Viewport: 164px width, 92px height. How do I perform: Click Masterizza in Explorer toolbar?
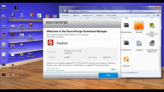(x=100, y=15)
